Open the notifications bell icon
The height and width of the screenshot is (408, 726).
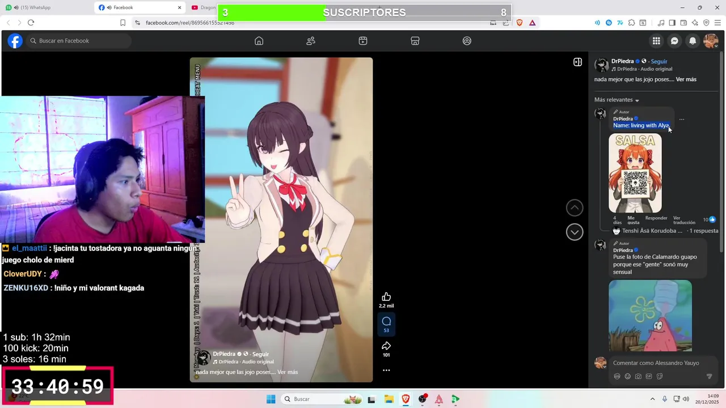coord(693,41)
